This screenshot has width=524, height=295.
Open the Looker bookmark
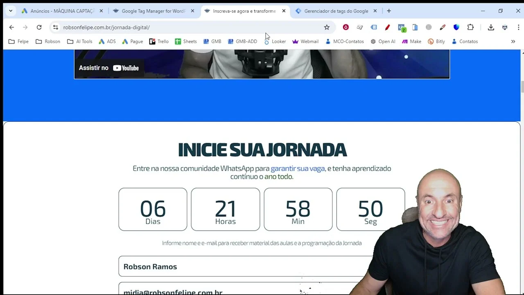[275, 41]
